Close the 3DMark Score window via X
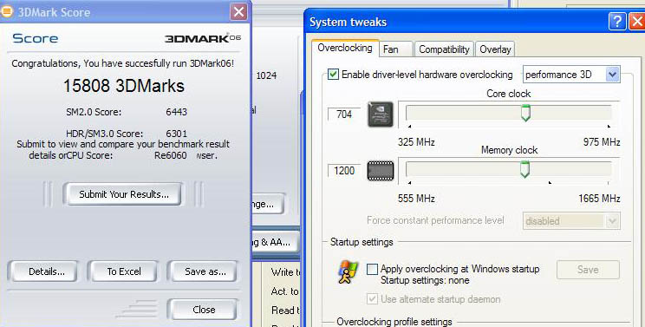The image size is (645, 327). click(x=239, y=12)
